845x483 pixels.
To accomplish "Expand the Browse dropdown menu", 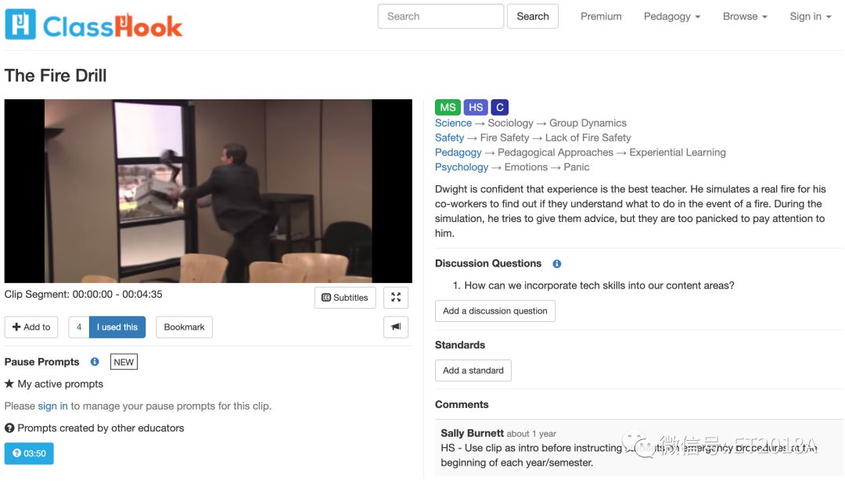I will (745, 16).
